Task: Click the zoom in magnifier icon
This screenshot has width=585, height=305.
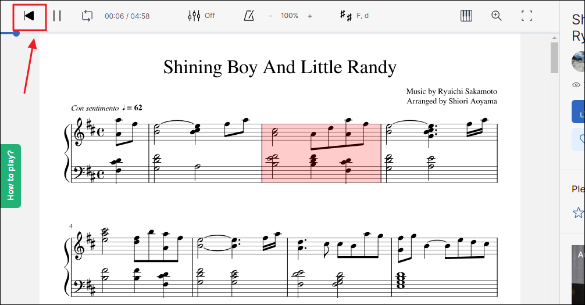Action: (496, 16)
